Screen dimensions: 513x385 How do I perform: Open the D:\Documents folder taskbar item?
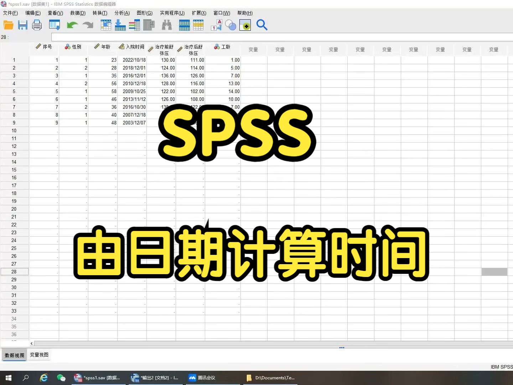tap(271, 378)
